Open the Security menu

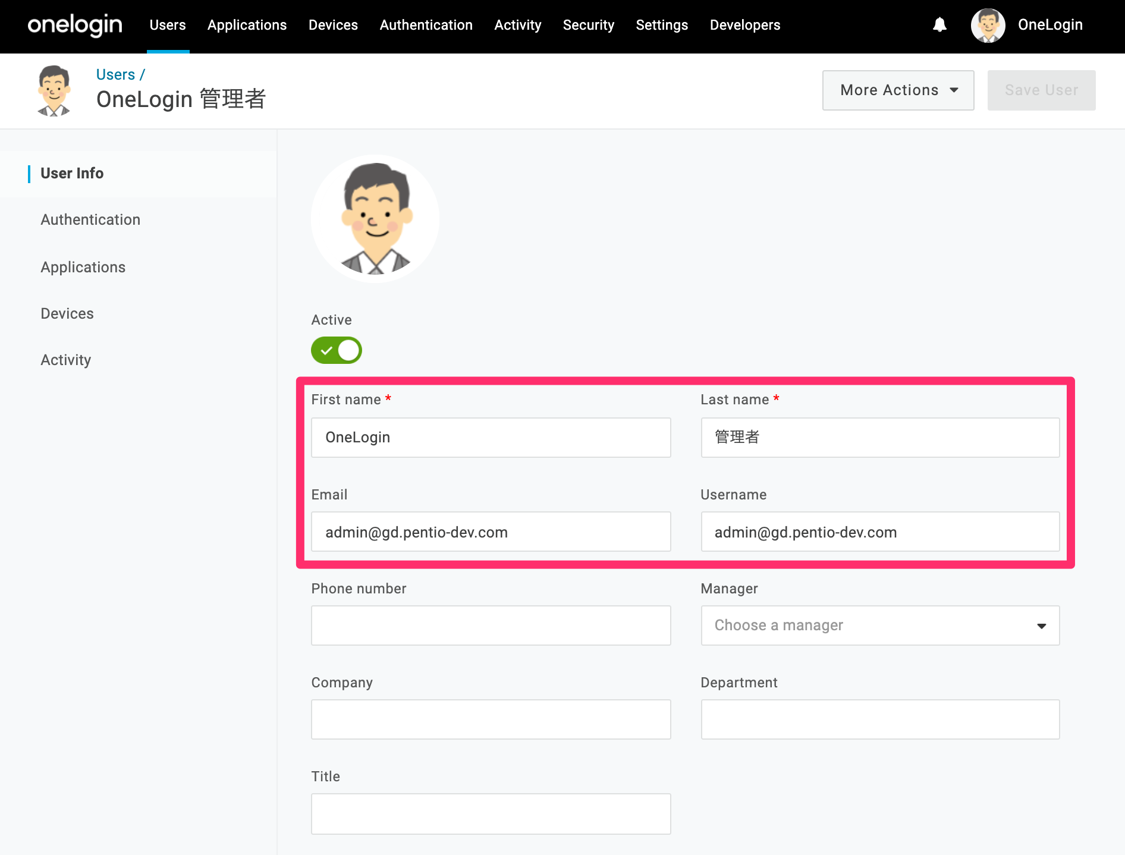point(589,25)
